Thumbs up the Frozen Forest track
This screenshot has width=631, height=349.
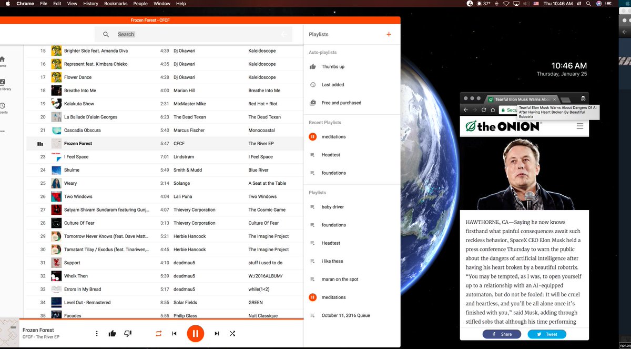click(112, 333)
